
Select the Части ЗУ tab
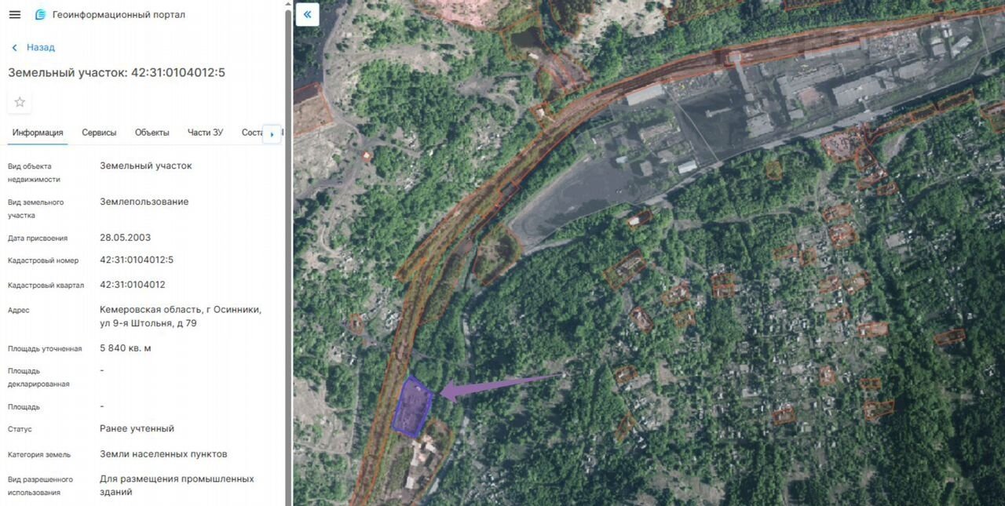click(205, 133)
